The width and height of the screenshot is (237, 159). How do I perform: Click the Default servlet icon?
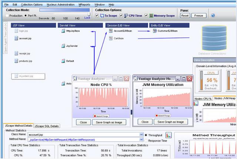pos(63,61)
